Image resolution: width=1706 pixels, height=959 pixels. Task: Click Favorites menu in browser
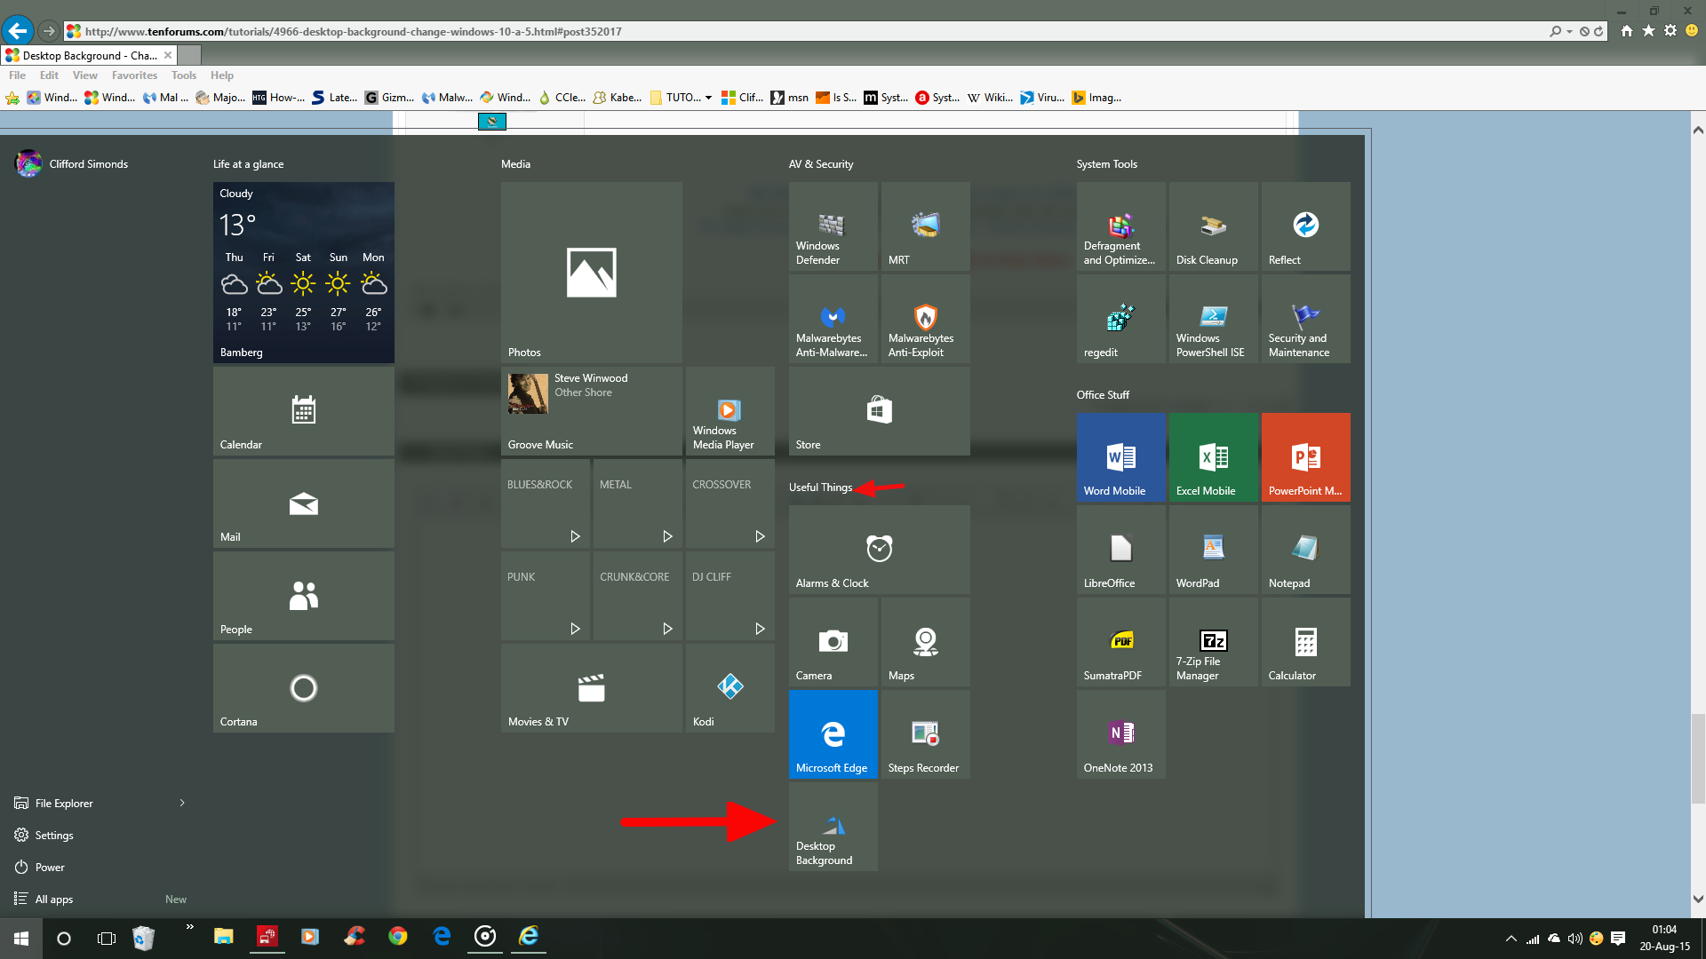[x=132, y=75]
